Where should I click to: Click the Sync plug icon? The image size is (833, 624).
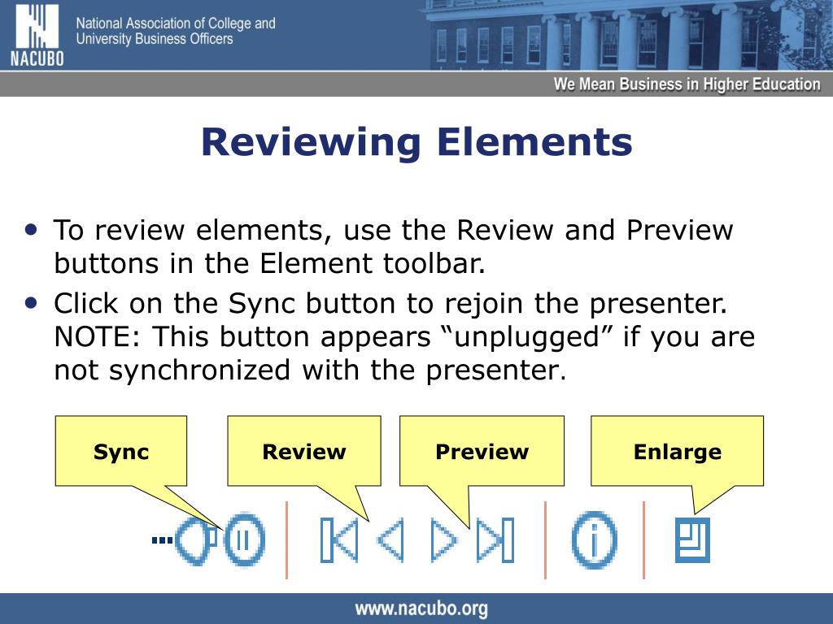185,540
